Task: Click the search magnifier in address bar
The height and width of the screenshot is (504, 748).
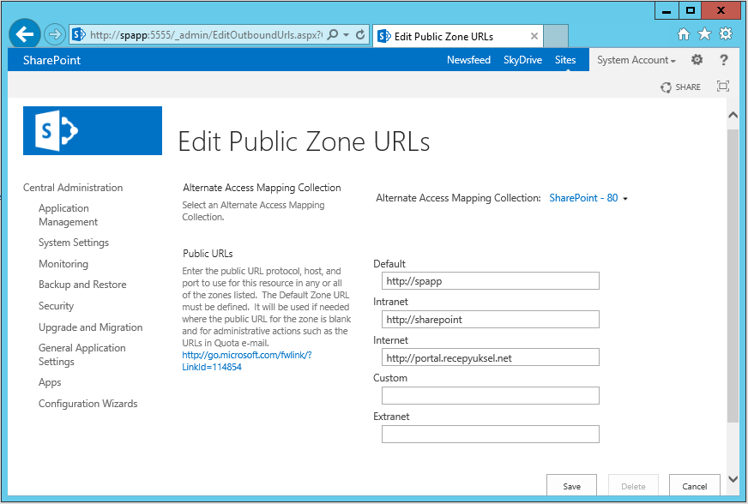Action: coord(333,35)
